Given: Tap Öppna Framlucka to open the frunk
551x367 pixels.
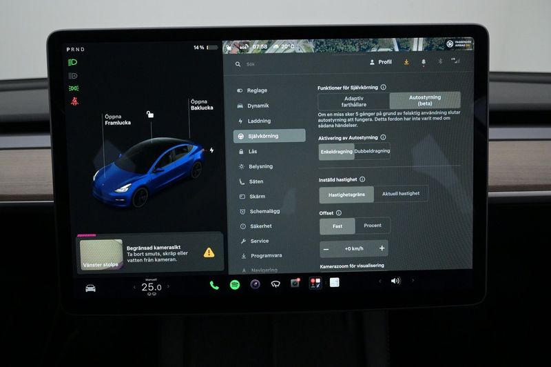Looking at the screenshot, I should pyautogui.click(x=117, y=119).
